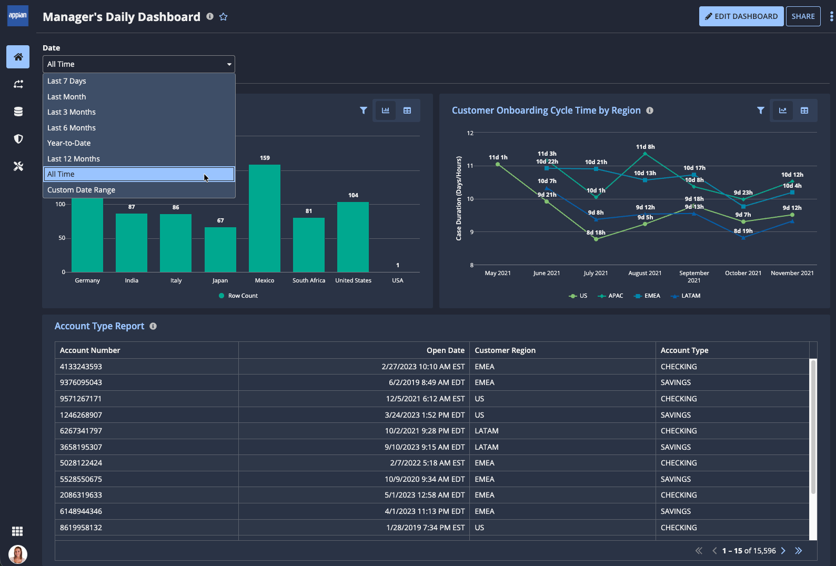Toggle APAC series in legend

tap(610, 296)
